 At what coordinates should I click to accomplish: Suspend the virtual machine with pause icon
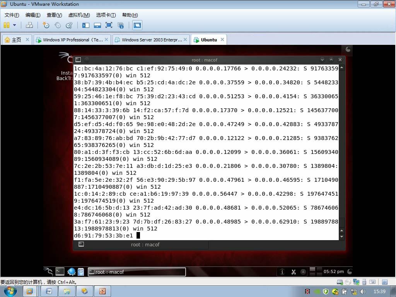[7, 25]
